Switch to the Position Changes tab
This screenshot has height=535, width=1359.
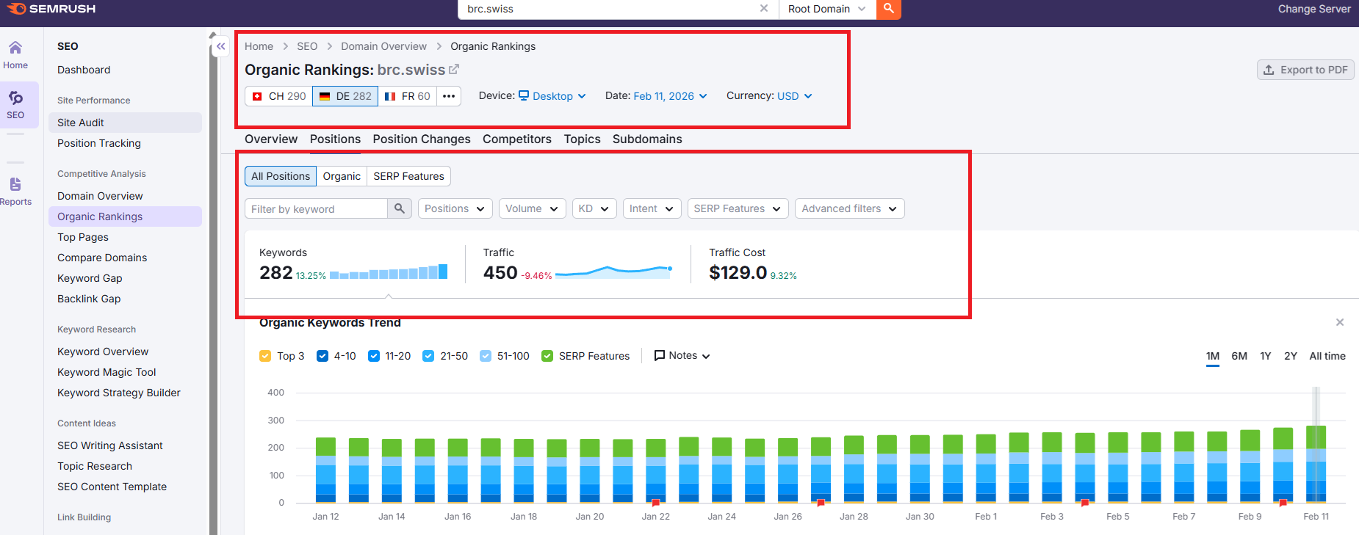point(421,139)
